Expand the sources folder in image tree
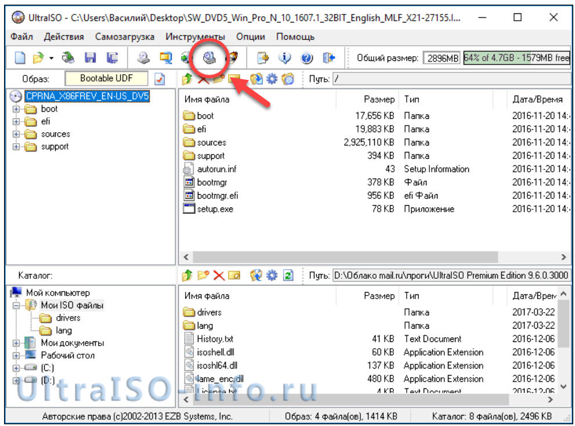 (16, 134)
